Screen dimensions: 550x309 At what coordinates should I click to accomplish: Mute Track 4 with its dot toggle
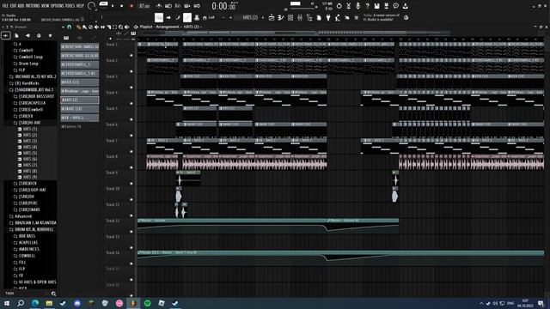coord(131,103)
